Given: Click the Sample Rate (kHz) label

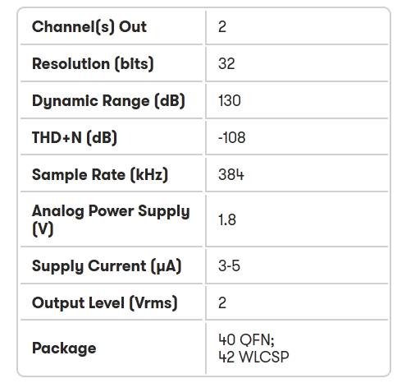Looking at the screenshot, I should point(100,175).
